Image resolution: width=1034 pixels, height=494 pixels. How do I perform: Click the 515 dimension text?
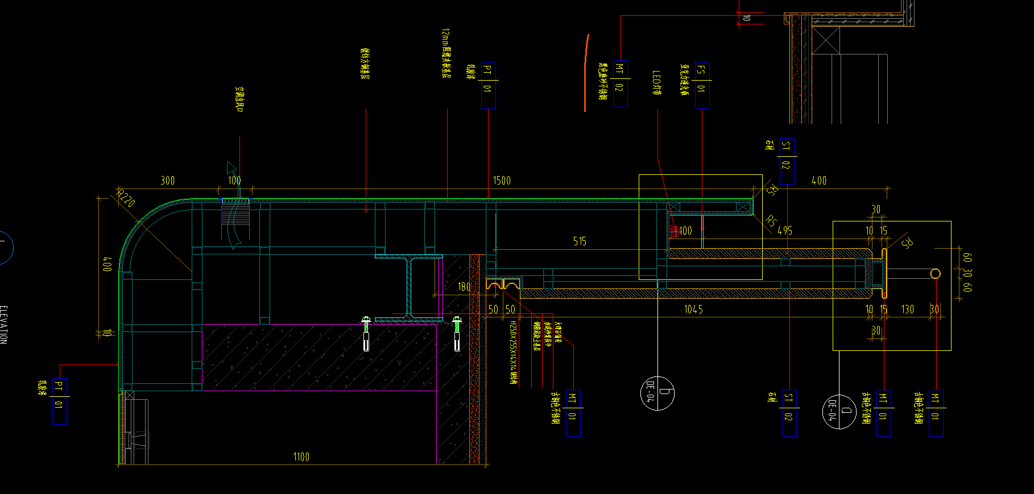tap(580, 241)
